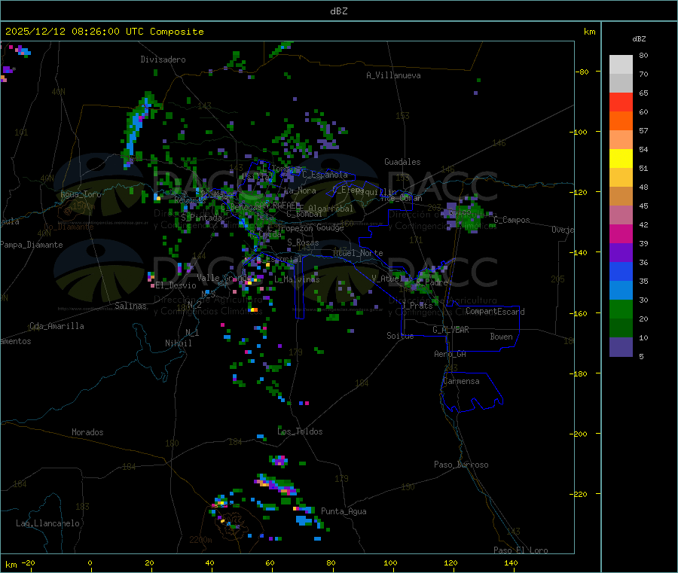The height and width of the screenshot is (573, 678).
Task: Click the Los_Toldos label
Action: pos(300,431)
